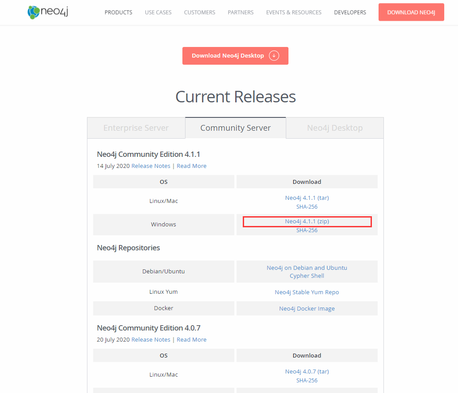Click the Neo4j logo in the header

pos(48,12)
